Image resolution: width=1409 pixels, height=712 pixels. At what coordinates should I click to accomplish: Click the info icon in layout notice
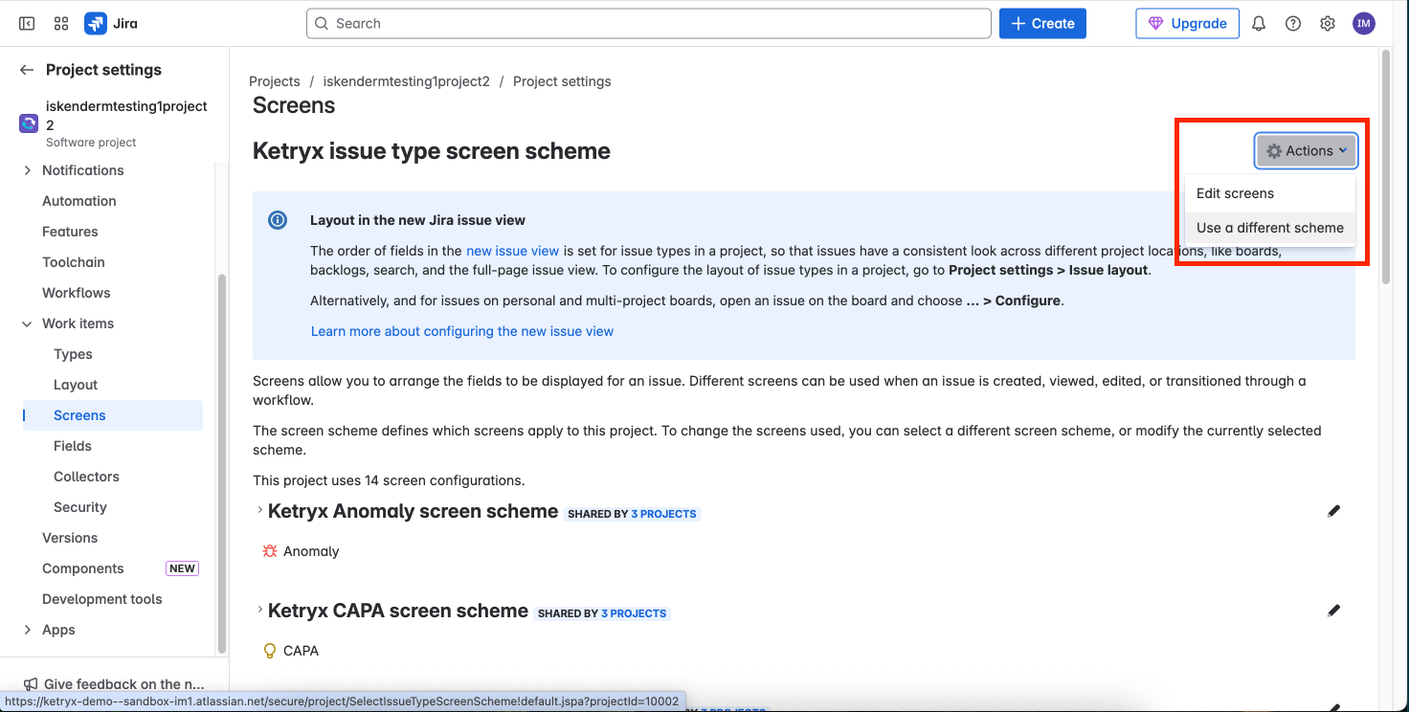point(278,220)
